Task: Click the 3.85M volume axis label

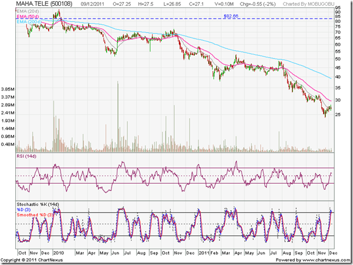Action: point(8,89)
